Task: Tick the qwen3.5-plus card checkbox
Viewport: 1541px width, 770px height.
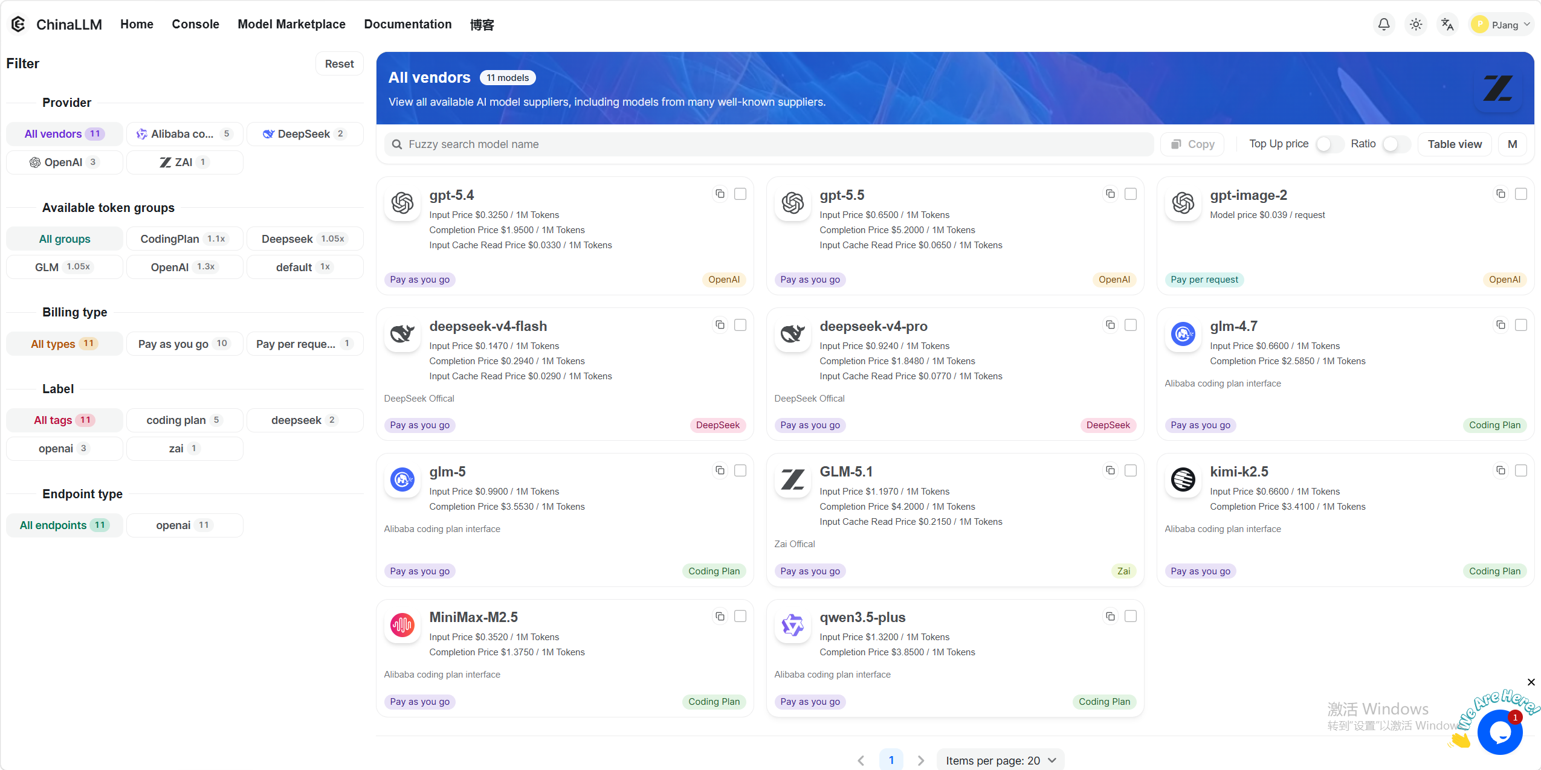Action: 1131,616
